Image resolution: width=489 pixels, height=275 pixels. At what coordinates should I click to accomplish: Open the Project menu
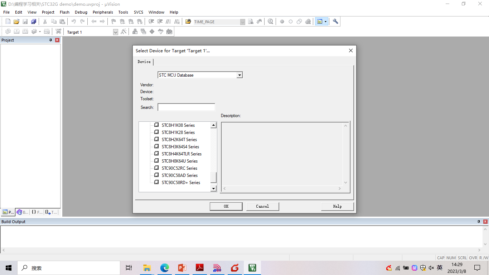click(48, 12)
